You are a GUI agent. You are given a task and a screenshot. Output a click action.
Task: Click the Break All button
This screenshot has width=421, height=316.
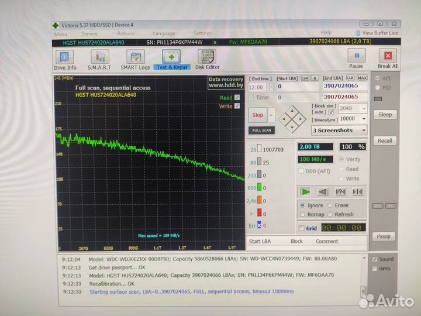tap(387, 59)
